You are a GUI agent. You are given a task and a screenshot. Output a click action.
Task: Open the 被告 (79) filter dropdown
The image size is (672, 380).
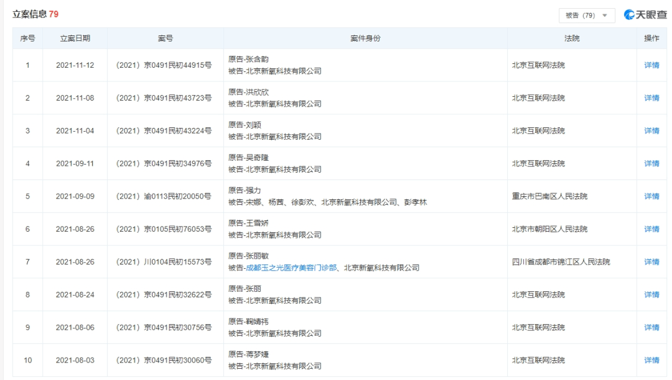[586, 16]
